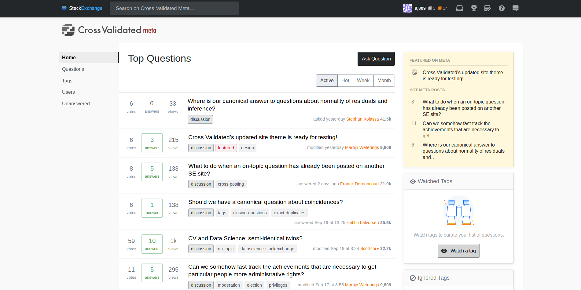
Task: Open Stephan Kolassa's user profile
Action: (362, 119)
